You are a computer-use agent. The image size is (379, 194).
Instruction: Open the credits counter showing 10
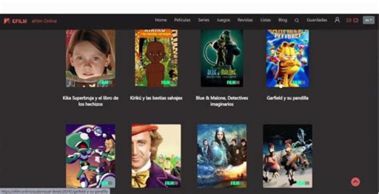click(352, 21)
